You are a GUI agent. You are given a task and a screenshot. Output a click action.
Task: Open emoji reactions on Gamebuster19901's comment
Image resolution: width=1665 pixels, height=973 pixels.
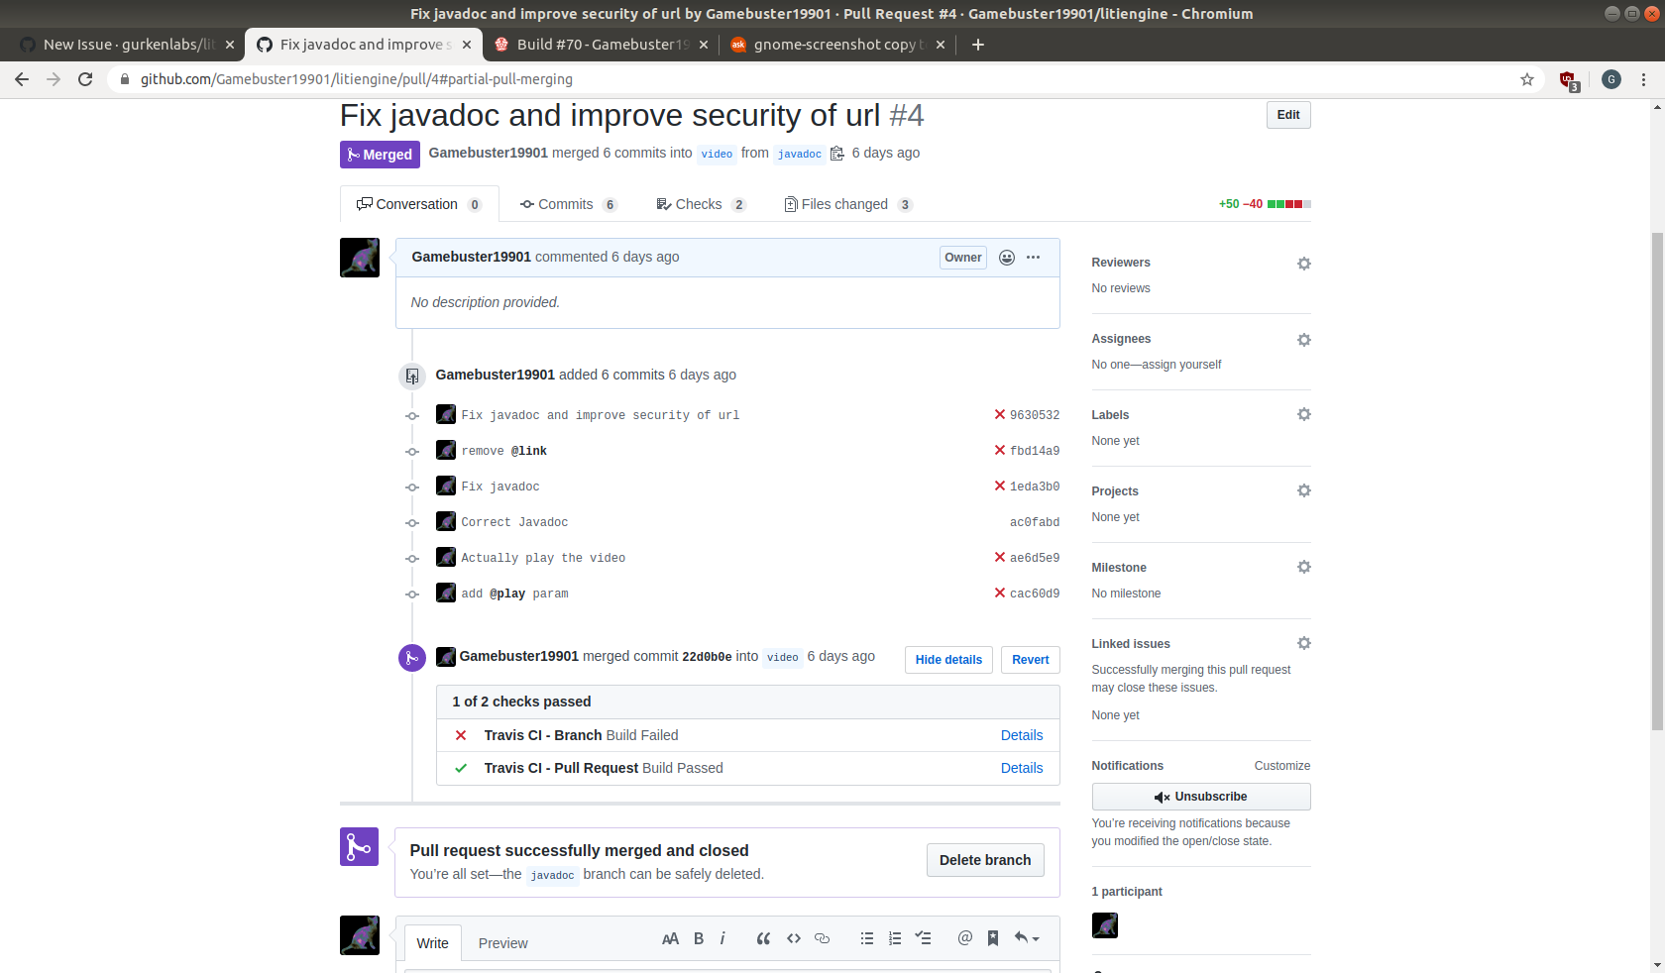pyautogui.click(x=1007, y=257)
